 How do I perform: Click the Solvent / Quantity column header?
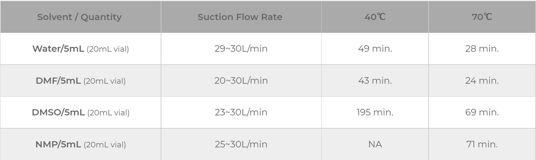[x=79, y=17]
